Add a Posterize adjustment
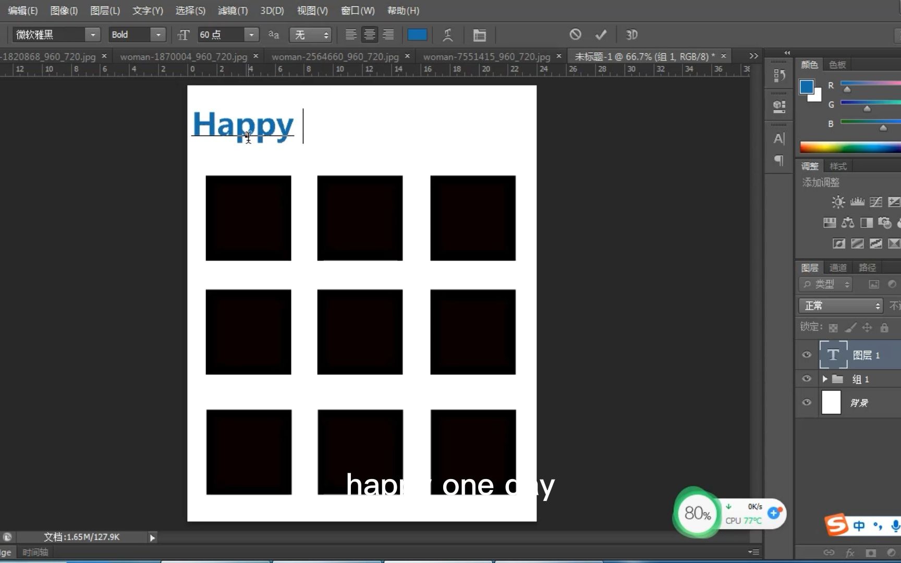Image resolution: width=901 pixels, height=563 pixels. [x=857, y=243]
